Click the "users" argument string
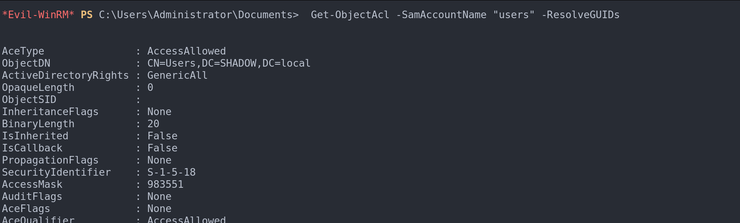Viewport: 740px width, 223px height. coord(514,15)
